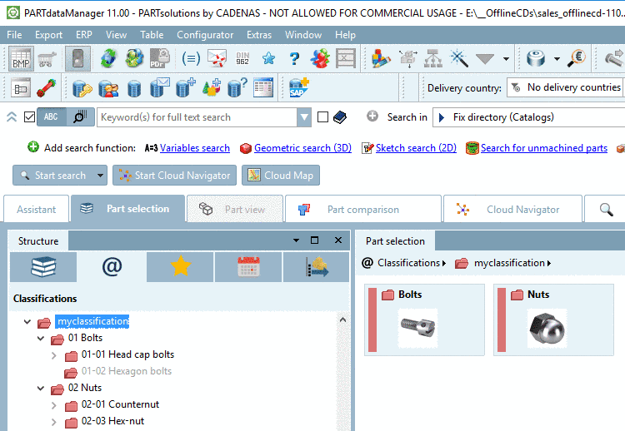Collapse the 01 Bolts tree node
The image size is (625, 431).
click(41, 339)
